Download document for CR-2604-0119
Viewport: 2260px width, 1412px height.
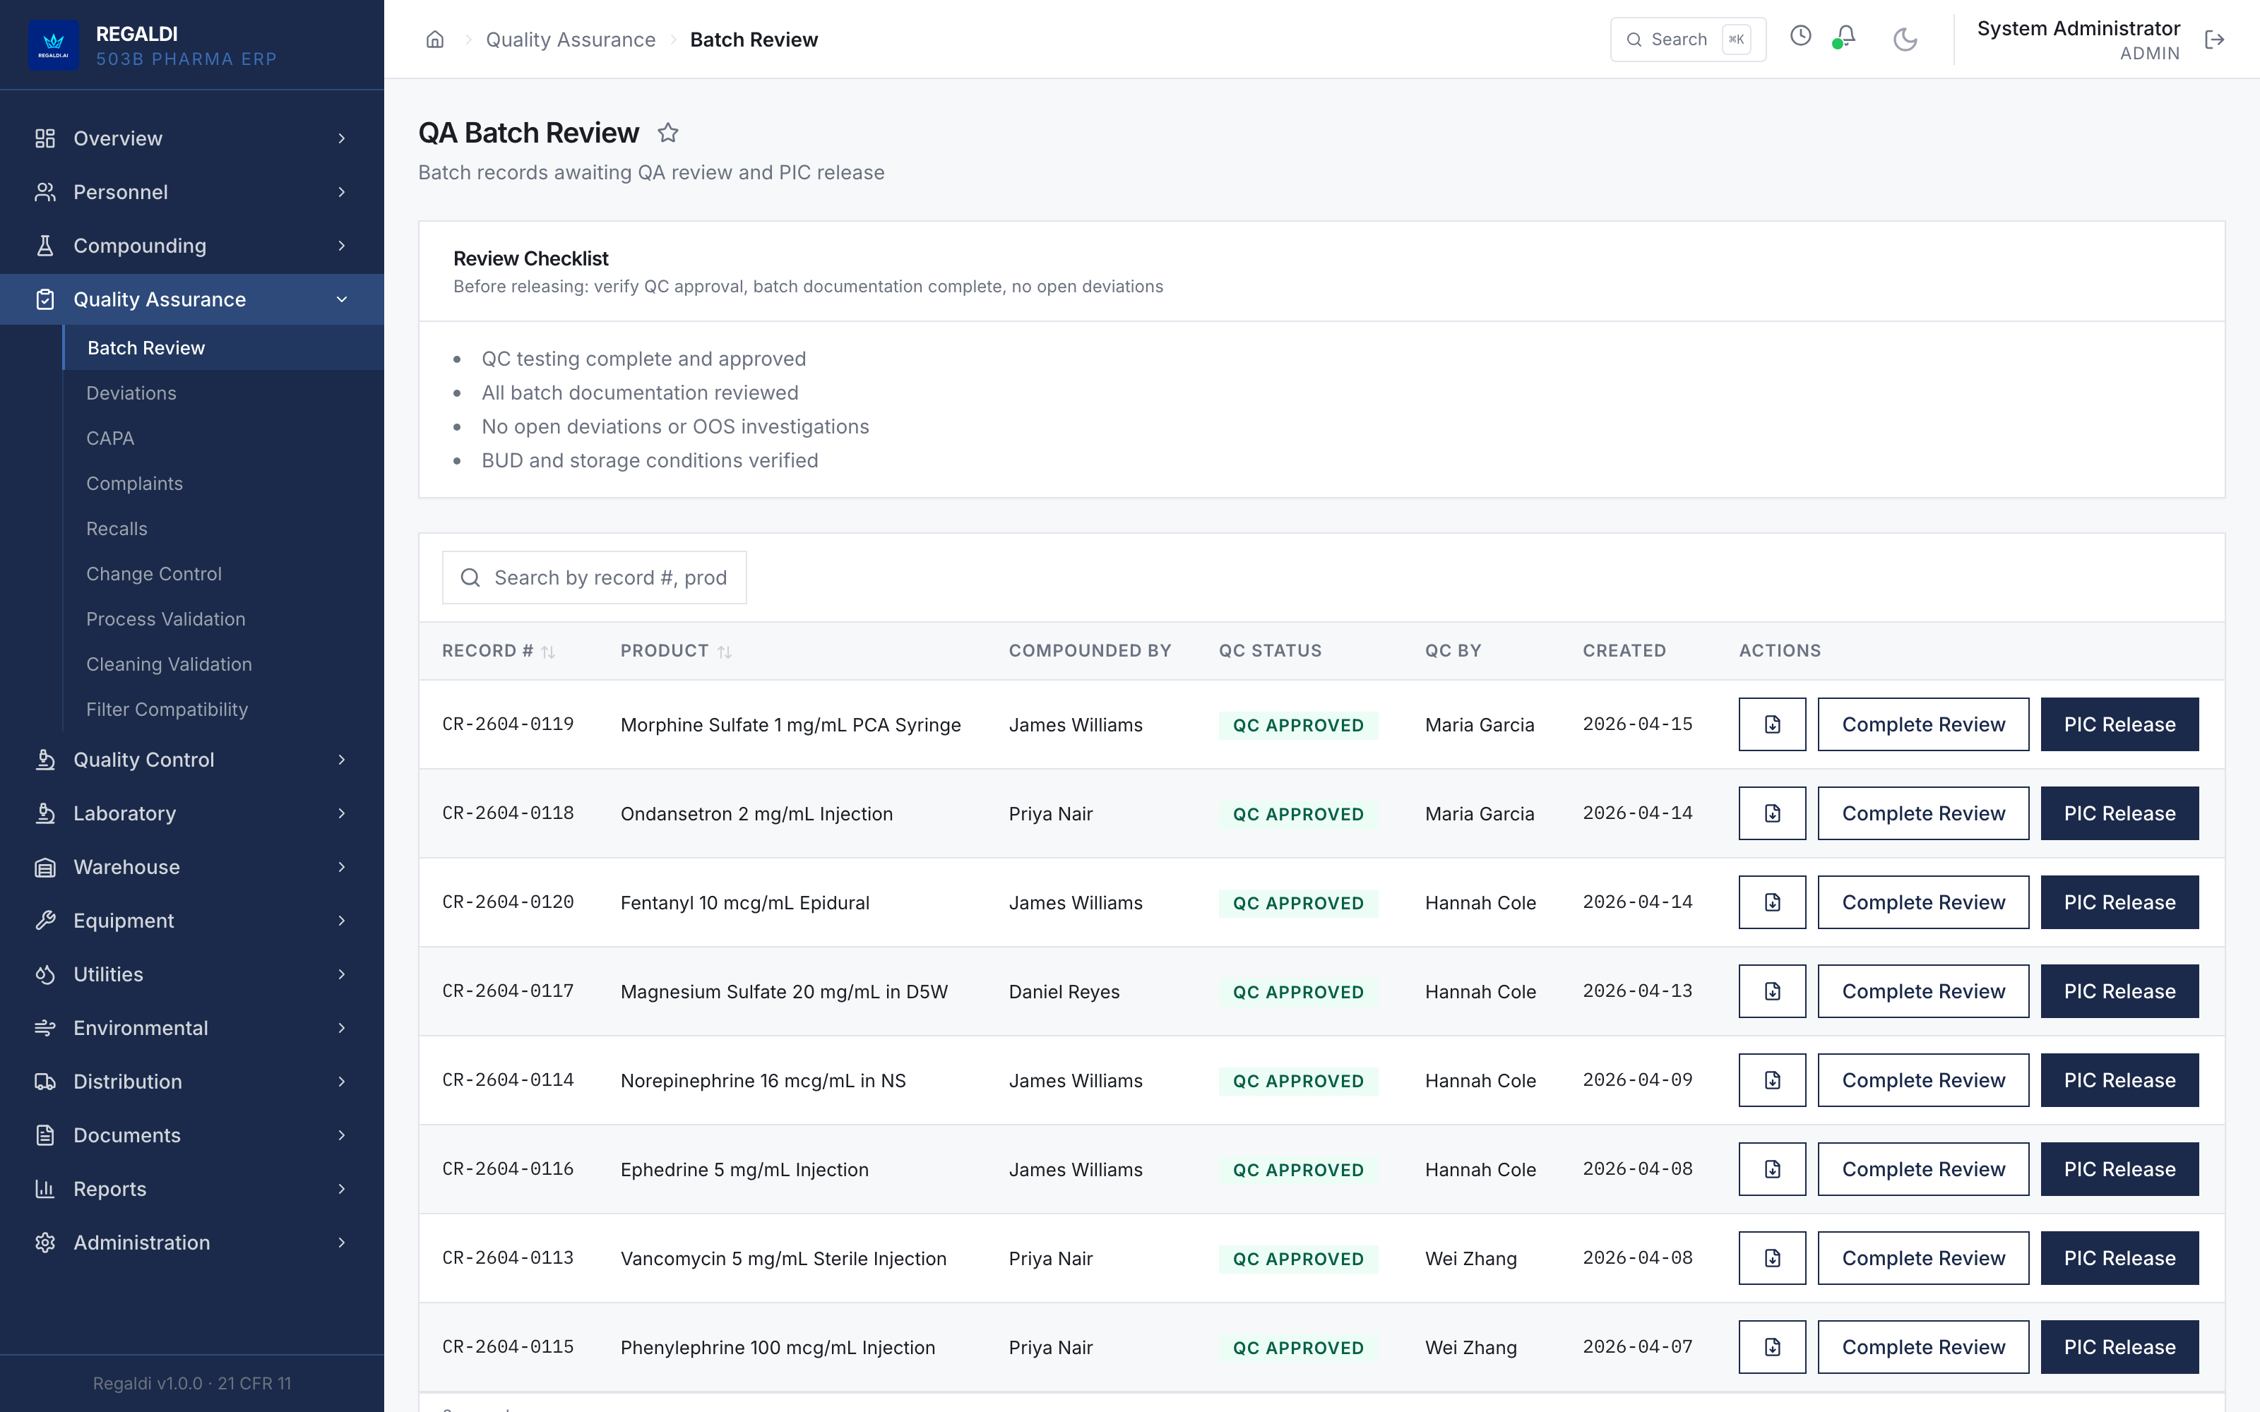click(x=1771, y=724)
